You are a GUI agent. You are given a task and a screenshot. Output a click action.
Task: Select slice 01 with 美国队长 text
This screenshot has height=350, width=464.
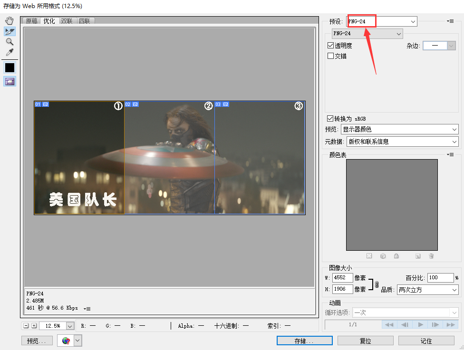pyautogui.click(x=79, y=158)
